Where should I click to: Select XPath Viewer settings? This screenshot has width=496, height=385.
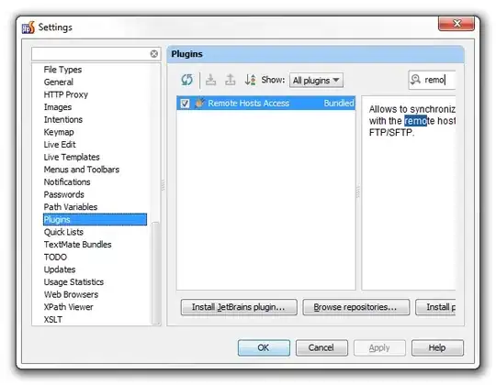pos(68,307)
